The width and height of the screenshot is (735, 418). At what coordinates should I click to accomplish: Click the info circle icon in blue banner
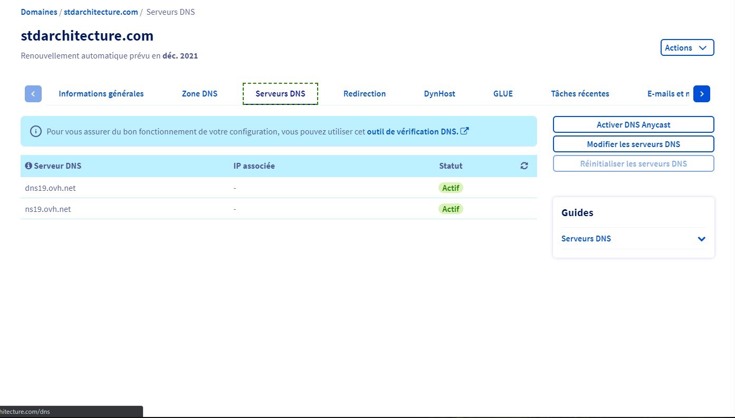coord(36,131)
